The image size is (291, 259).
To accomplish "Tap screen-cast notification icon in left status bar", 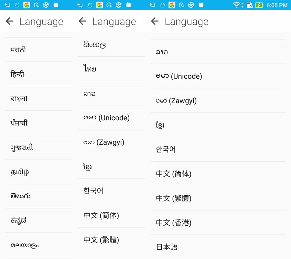I will pos(7,5).
